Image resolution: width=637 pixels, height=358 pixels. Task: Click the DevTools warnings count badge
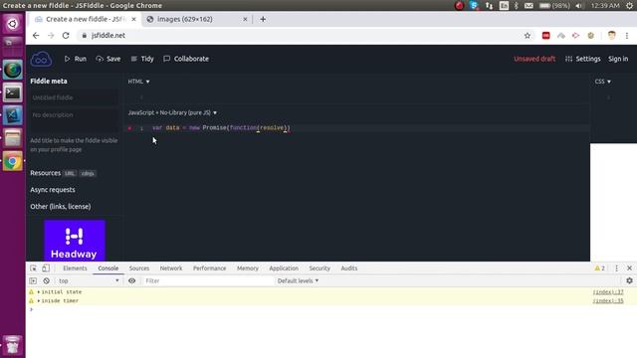pyautogui.click(x=599, y=268)
